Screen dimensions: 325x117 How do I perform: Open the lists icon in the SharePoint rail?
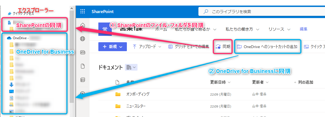(83, 80)
